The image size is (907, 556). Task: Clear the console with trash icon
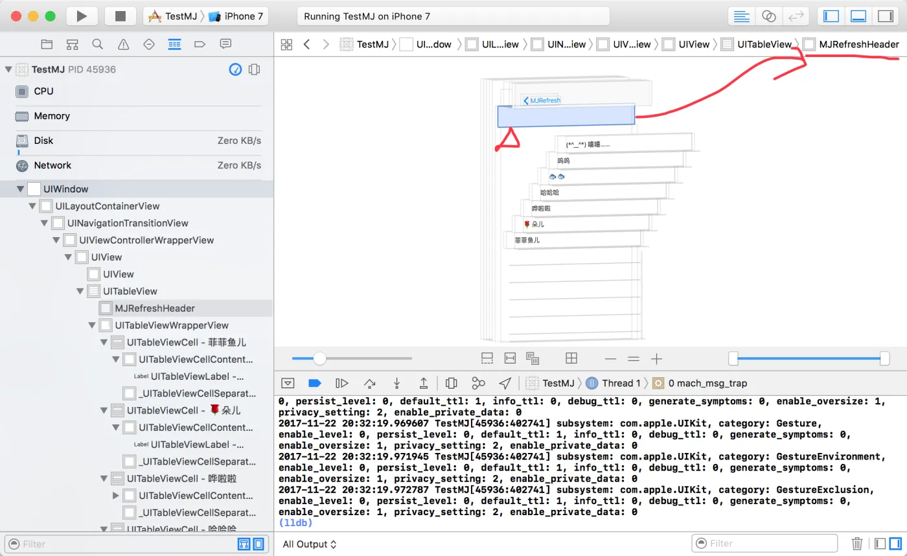[x=857, y=544]
